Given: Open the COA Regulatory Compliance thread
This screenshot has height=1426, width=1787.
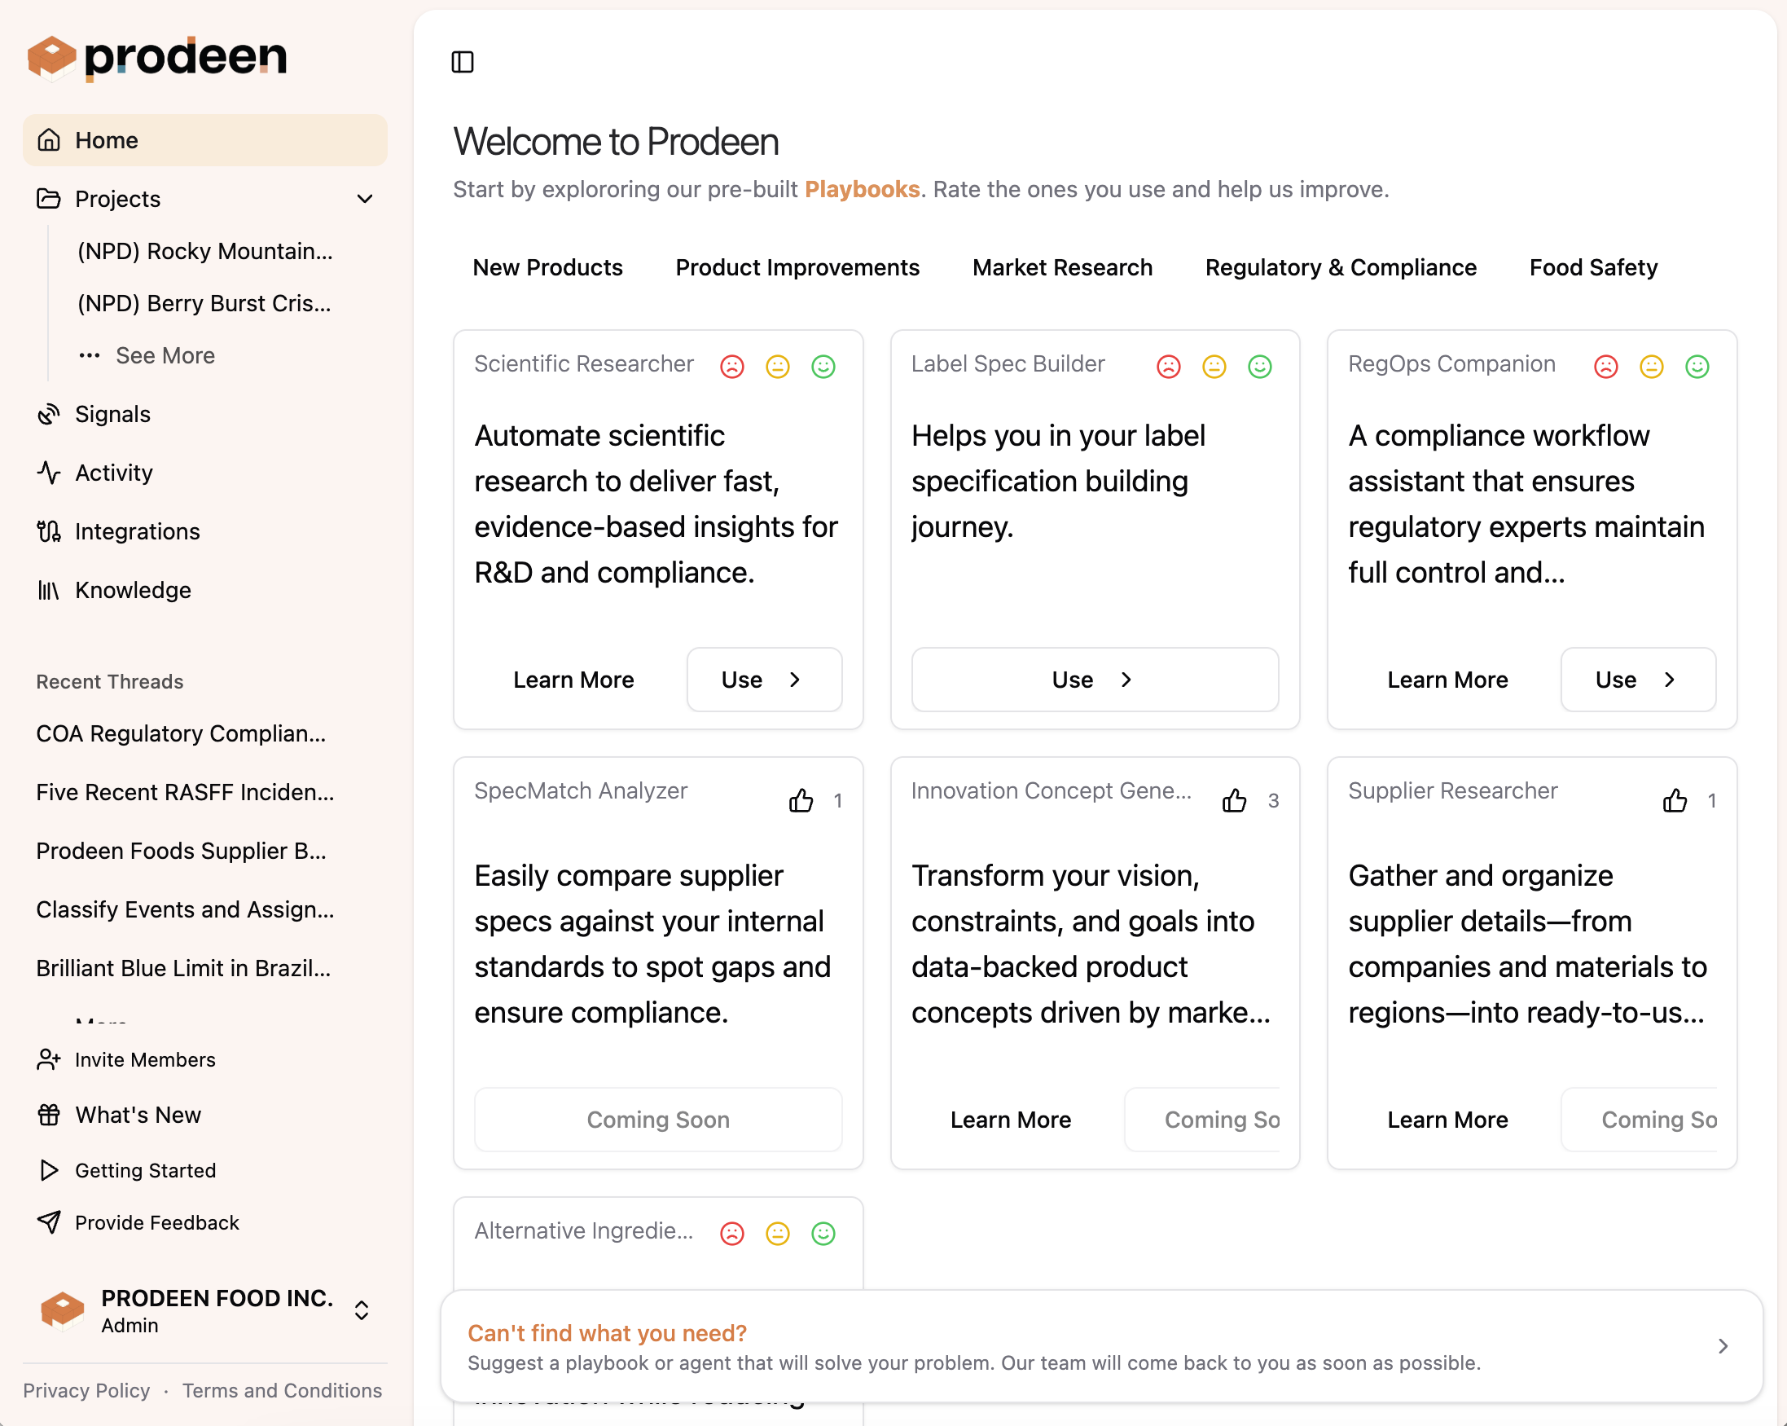Looking at the screenshot, I should (x=181, y=733).
